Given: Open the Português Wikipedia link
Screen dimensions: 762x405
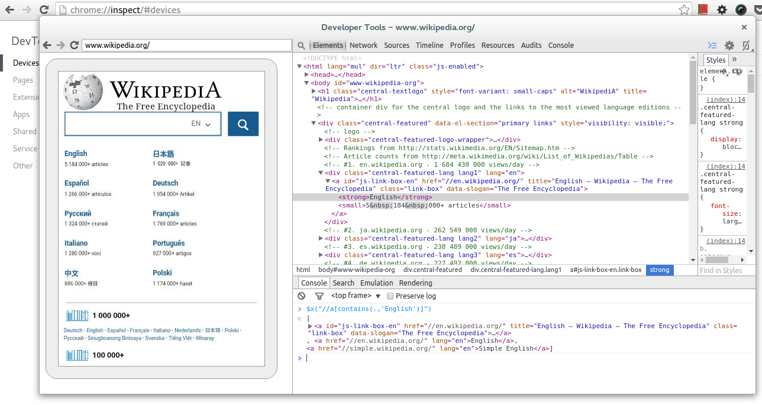Looking at the screenshot, I should tap(169, 243).
